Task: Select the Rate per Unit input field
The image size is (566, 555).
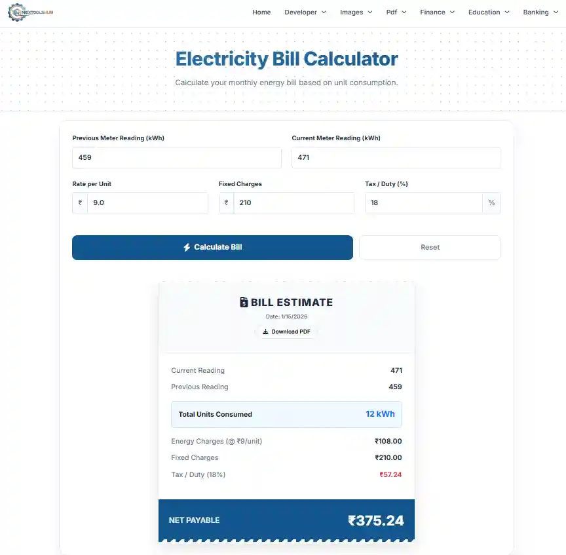Action: point(147,203)
